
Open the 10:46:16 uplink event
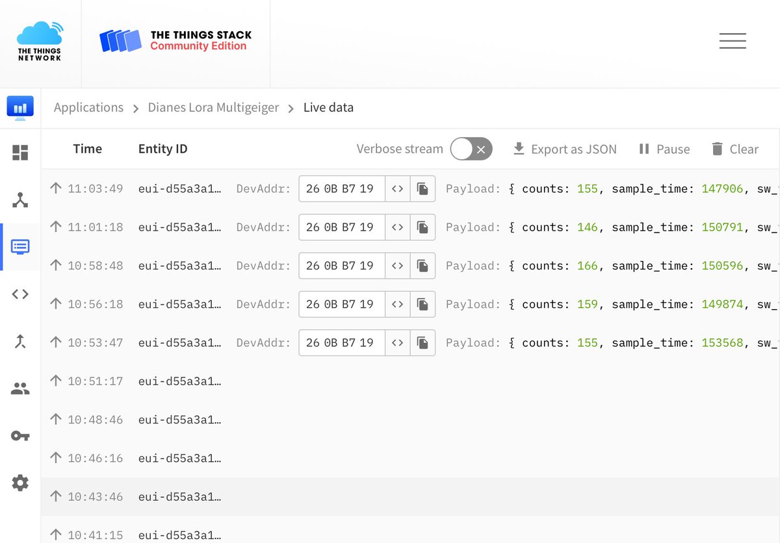click(410, 459)
